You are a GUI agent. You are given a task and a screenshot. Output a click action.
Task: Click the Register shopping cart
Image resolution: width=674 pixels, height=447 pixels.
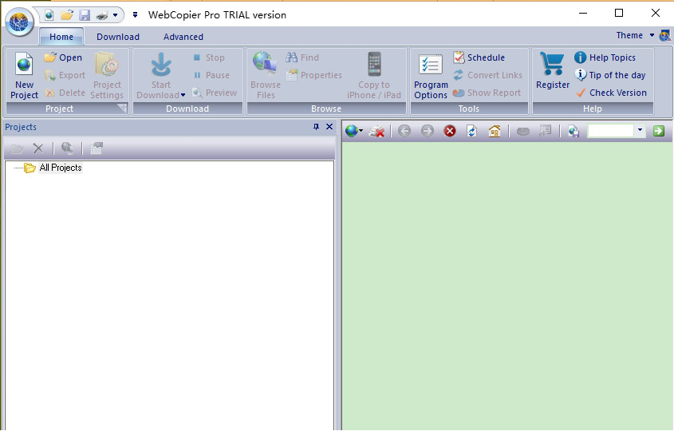[x=553, y=71]
